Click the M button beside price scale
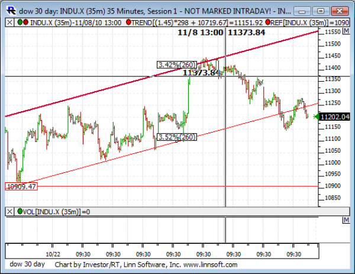The width and height of the screenshot is (355, 274). point(346,31)
